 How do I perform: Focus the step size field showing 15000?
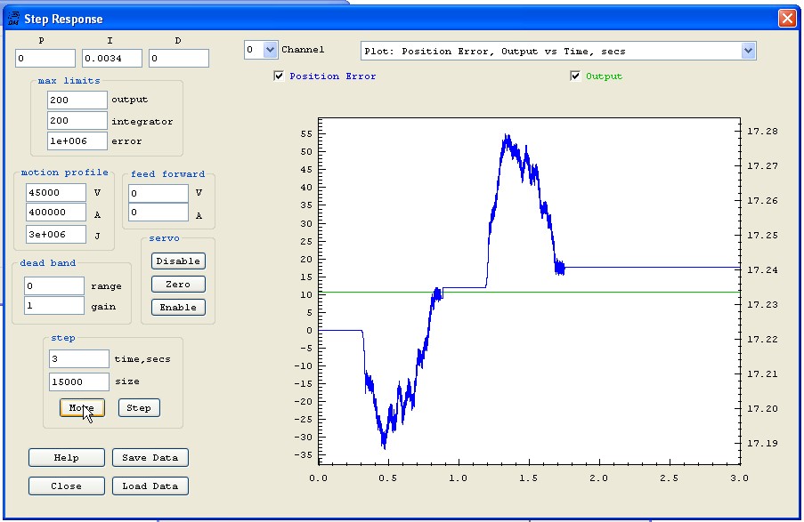78,381
